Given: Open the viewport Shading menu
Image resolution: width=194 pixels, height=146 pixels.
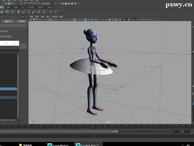Looking at the screenshot, I should tap(37, 16).
